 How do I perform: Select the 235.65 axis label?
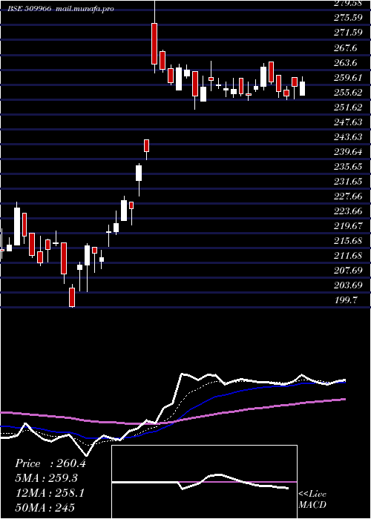[348, 166]
